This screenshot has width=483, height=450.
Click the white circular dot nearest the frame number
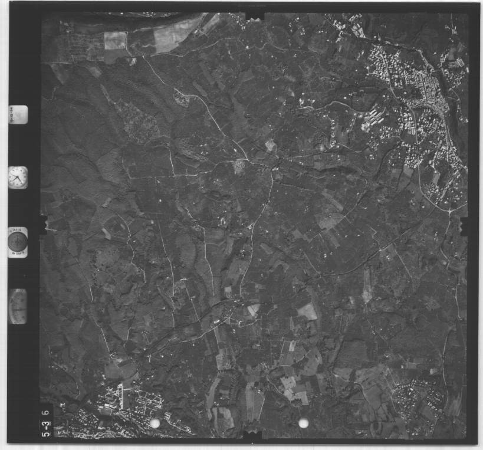point(155,423)
